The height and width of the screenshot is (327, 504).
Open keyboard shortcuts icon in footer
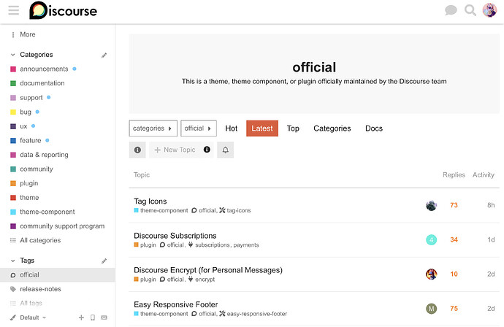point(104,318)
